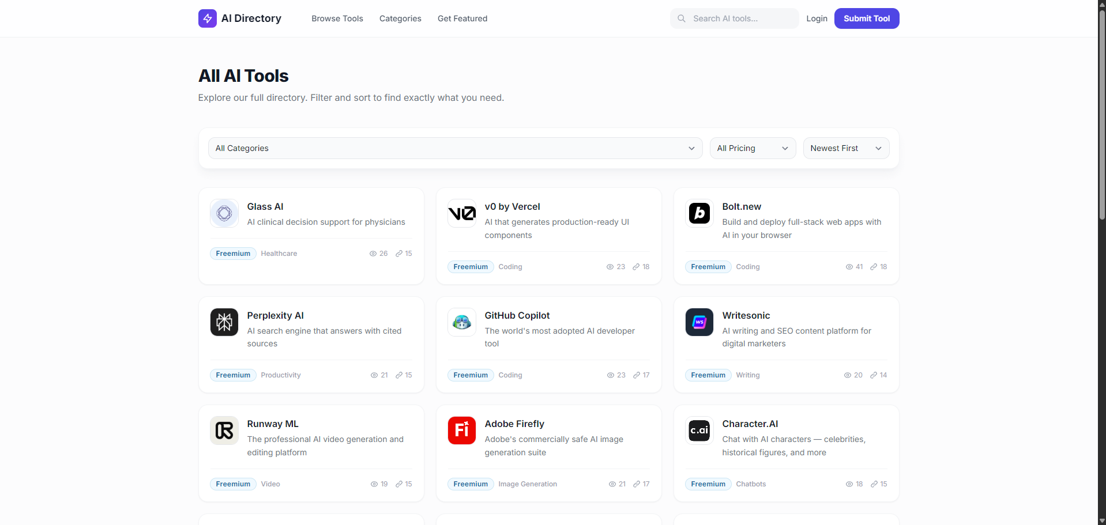Open the v0 by Vercel tool title

(513, 206)
